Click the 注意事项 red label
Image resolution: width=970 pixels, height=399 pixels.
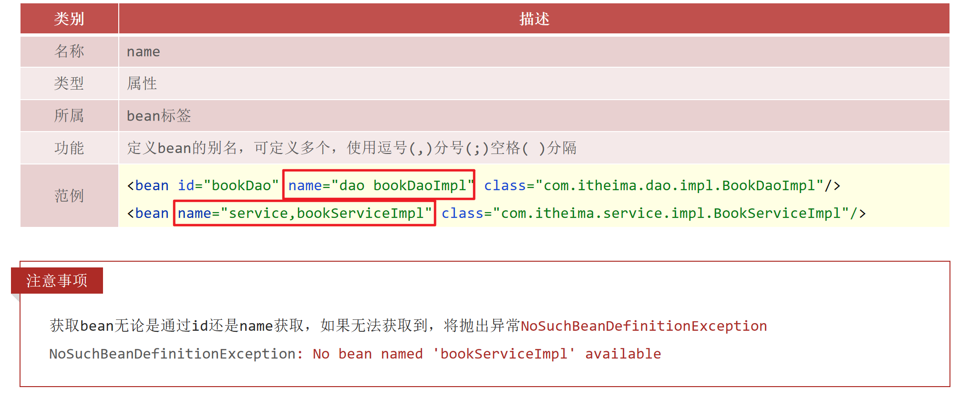point(57,280)
